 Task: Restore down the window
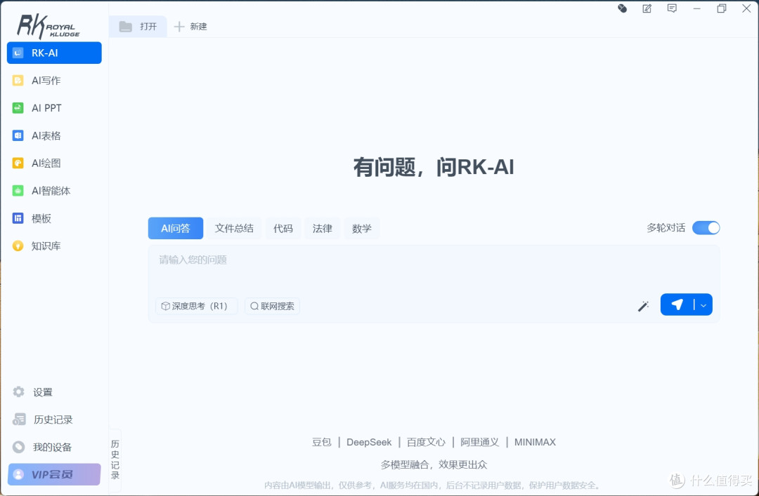pos(722,8)
